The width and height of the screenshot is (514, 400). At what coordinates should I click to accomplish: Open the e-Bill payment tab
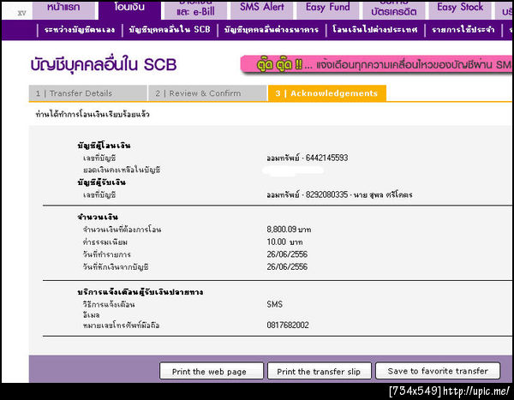tap(195, 9)
